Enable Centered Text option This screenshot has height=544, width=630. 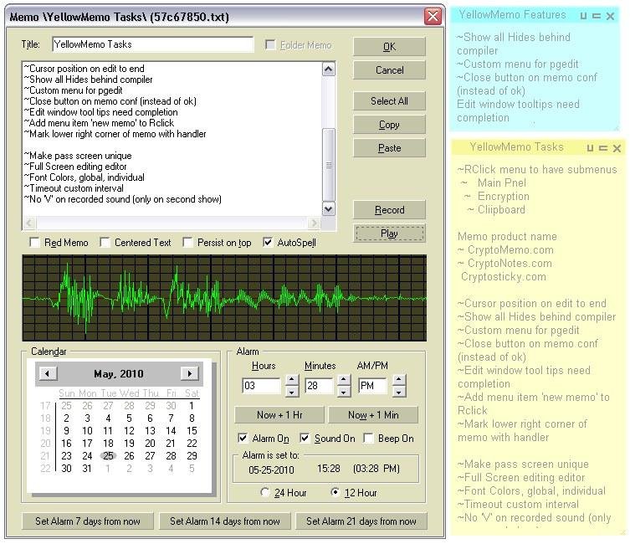click(105, 242)
